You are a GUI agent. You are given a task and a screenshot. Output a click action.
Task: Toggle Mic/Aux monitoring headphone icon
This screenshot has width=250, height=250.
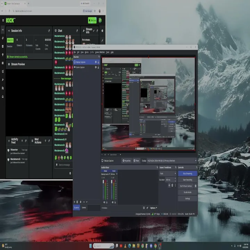click(115, 202)
